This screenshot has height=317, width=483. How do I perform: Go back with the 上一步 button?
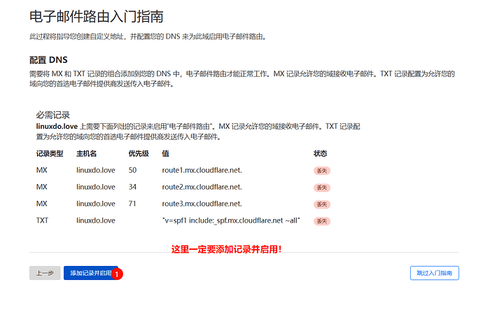tap(45, 273)
